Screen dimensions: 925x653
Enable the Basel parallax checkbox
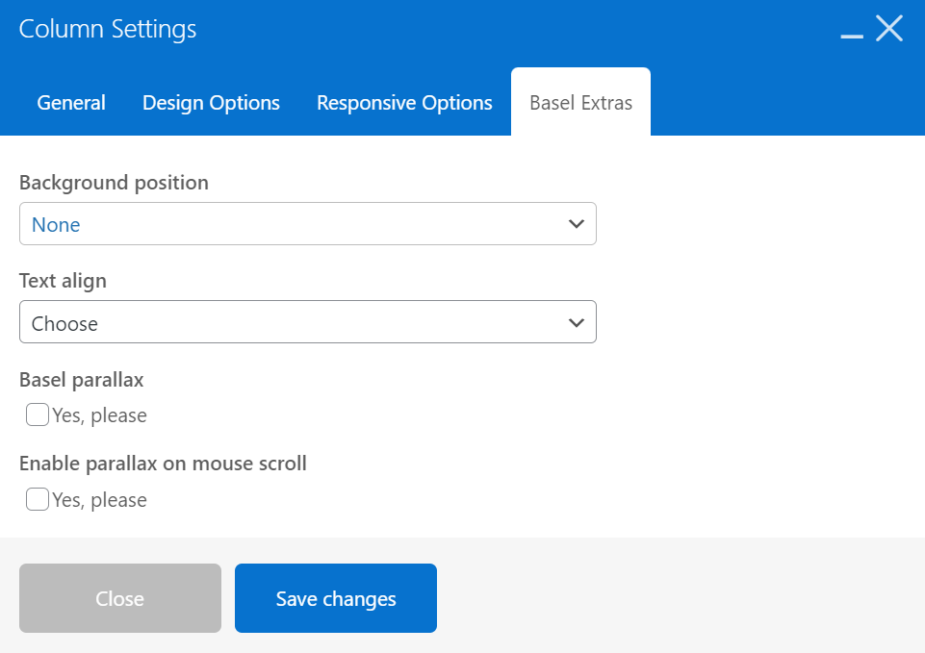coord(37,414)
